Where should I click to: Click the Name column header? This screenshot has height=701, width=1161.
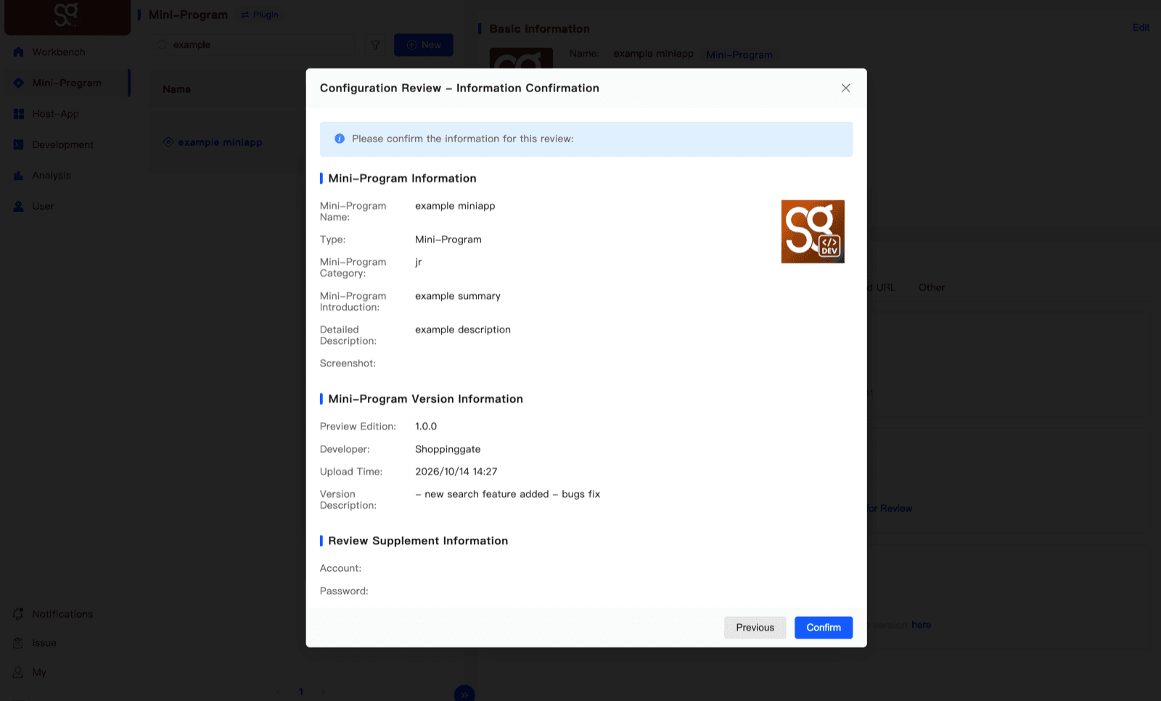click(x=176, y=89)
